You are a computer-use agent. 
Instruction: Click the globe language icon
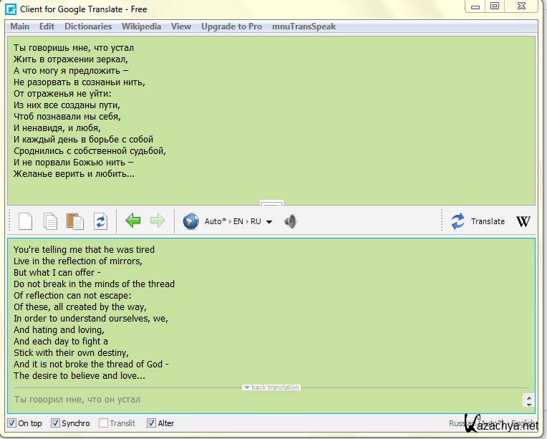190,221
